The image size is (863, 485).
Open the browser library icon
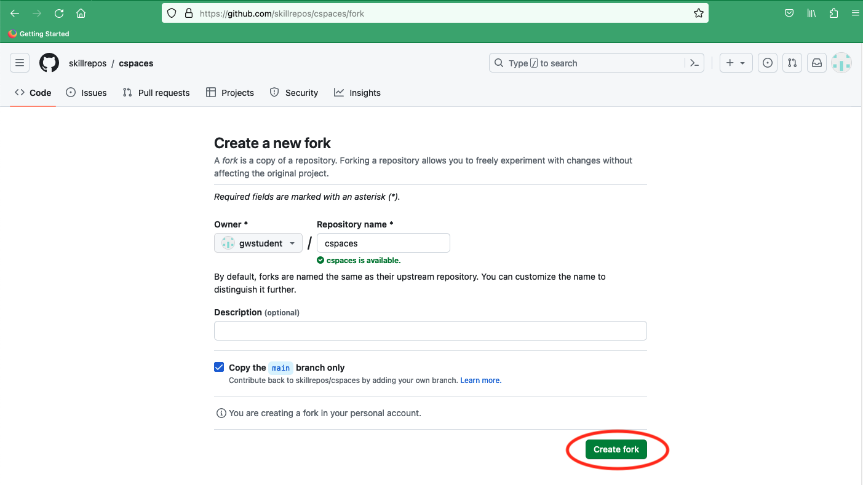coord(811,13)
